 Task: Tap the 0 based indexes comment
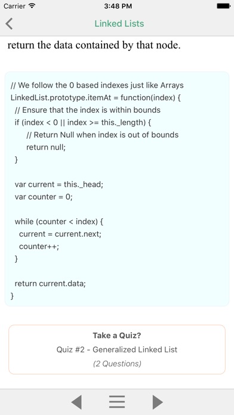(97, 85)
